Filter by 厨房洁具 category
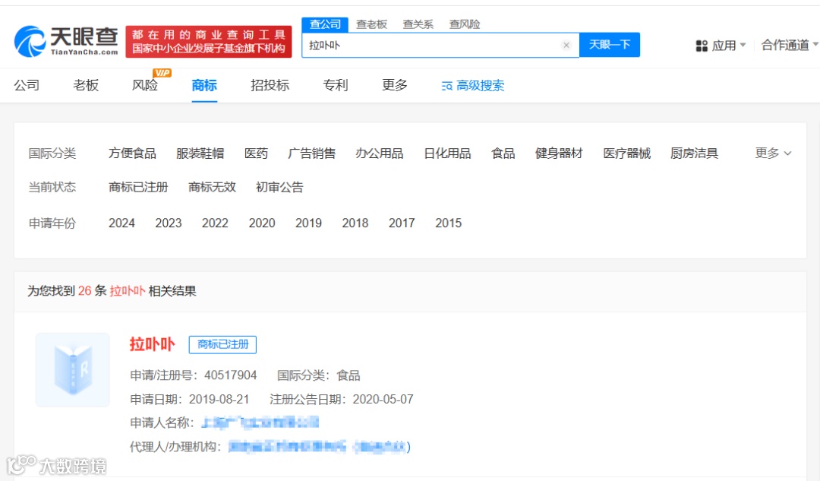This screenshot has width=820, height=481. pos(694,153)
